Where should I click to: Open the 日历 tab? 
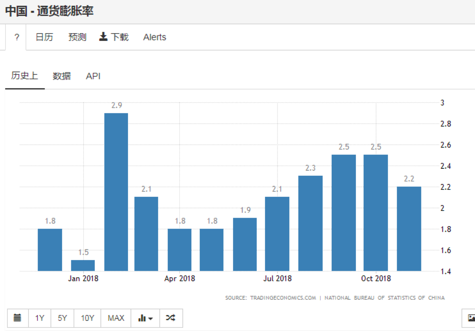pyautogui.click(x=44, y=37)
